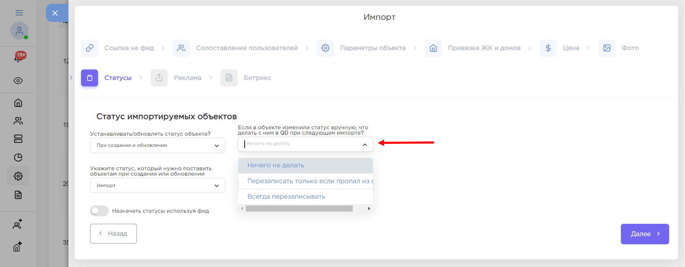This screenshot has width=685, height=267.
Task: Close the import dialog with X button
Action: 55,13
